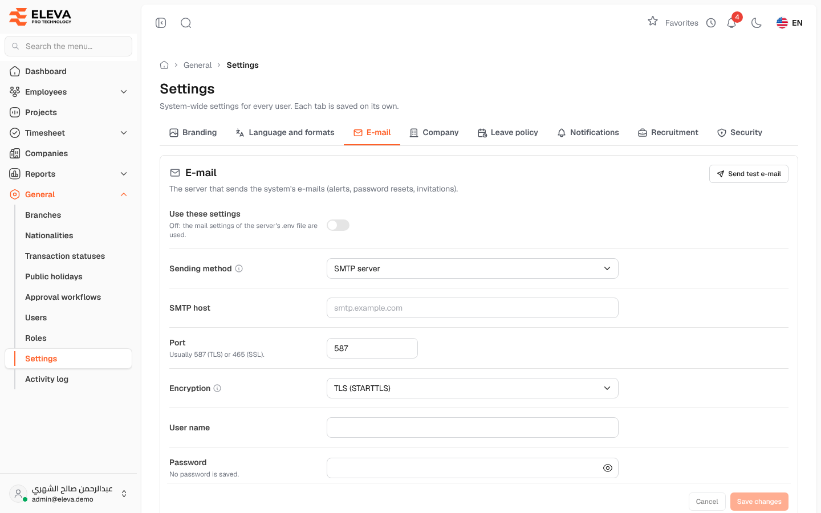Open recent history clock icon

tap(711, 23)
